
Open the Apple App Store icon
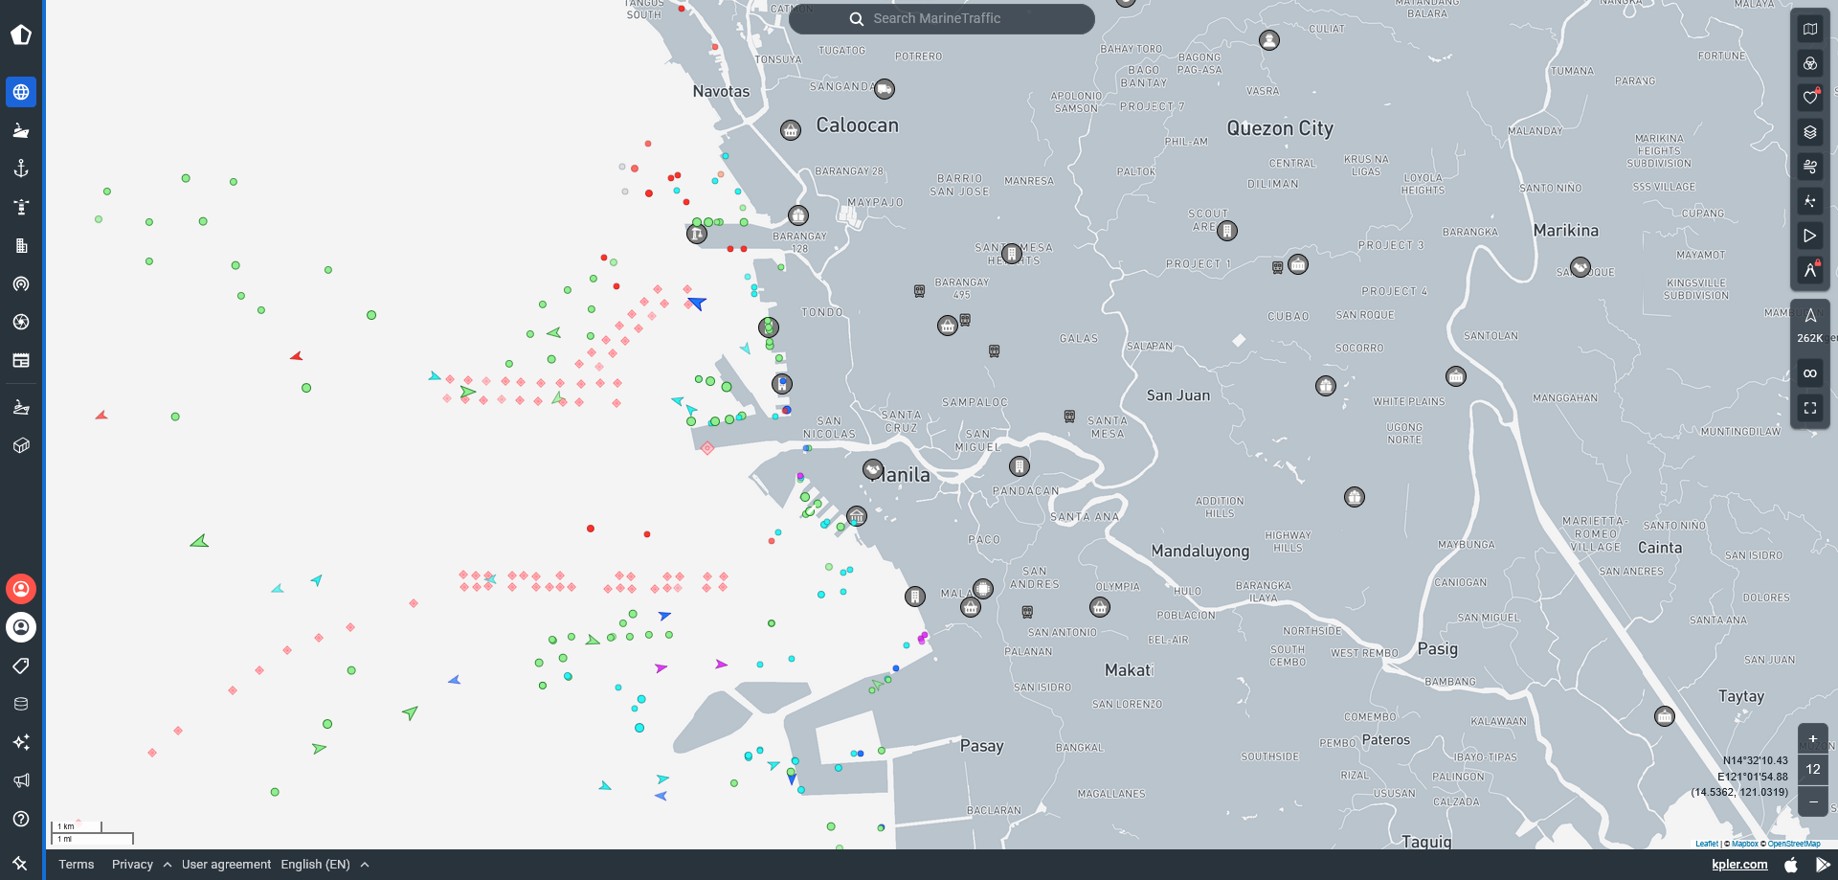(x=1791, y=865)
